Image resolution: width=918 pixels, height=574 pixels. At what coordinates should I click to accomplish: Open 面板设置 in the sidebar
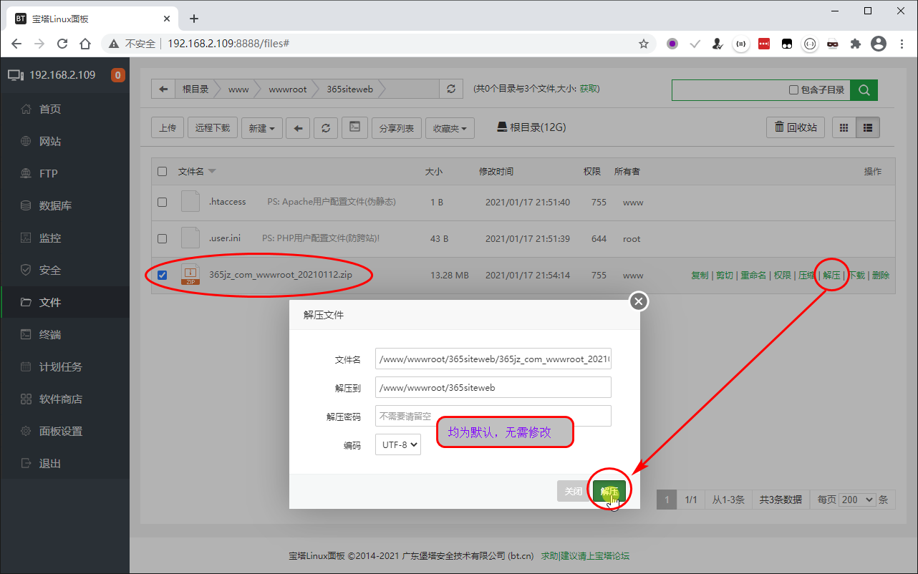61,432
